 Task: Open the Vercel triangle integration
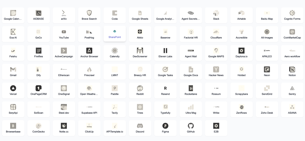(13, 91)
